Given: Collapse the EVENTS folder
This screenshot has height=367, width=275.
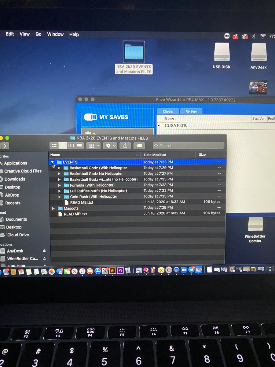Looking at the screenshot, I should point(53,162).
